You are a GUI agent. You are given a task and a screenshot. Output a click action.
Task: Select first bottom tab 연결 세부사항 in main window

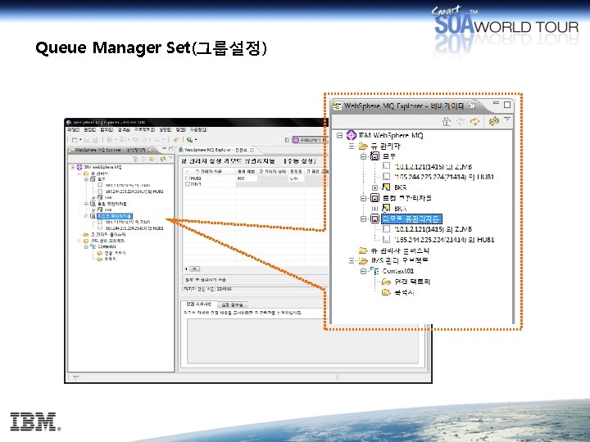pyautogui.click(x=198, y=304)
